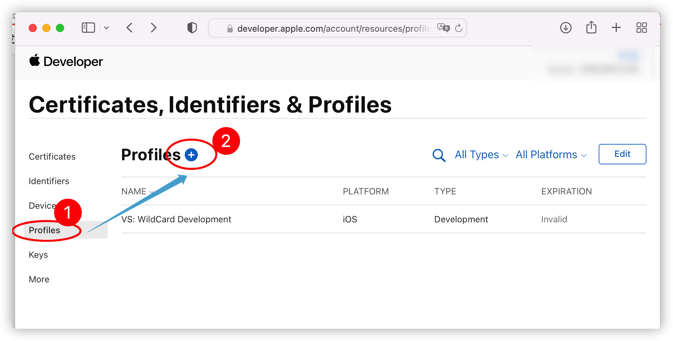Open Keys in the sidebar
The image size is (673, 341).
click(x=39, y=255)
